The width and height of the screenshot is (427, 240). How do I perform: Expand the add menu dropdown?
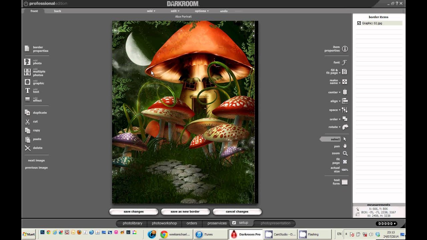coord(151,11)
